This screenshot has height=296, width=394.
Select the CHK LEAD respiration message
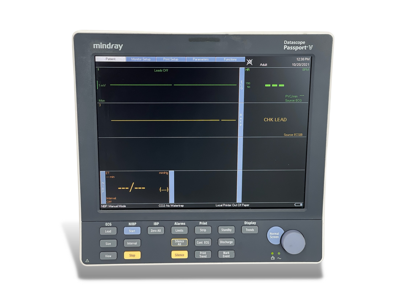275,120
